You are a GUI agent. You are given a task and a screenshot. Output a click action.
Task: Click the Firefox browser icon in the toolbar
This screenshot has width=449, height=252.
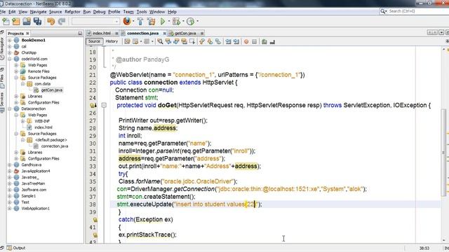coord(127,21)
